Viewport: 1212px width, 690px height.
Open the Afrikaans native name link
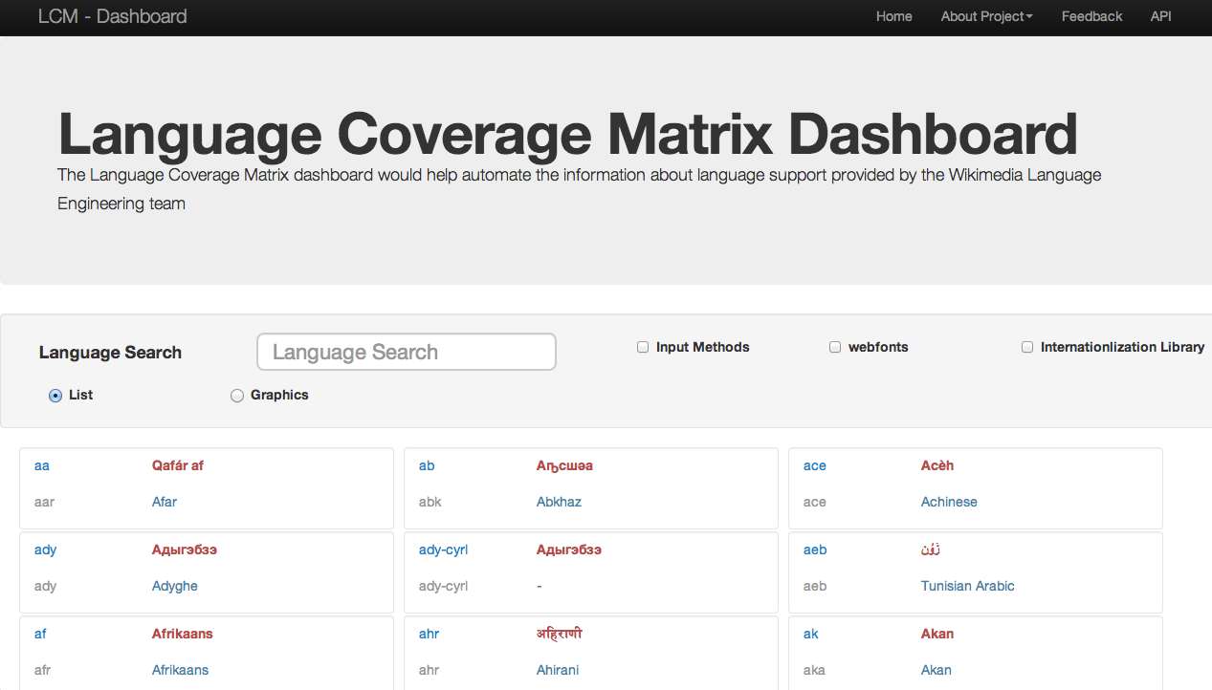(x=182, y=634)
